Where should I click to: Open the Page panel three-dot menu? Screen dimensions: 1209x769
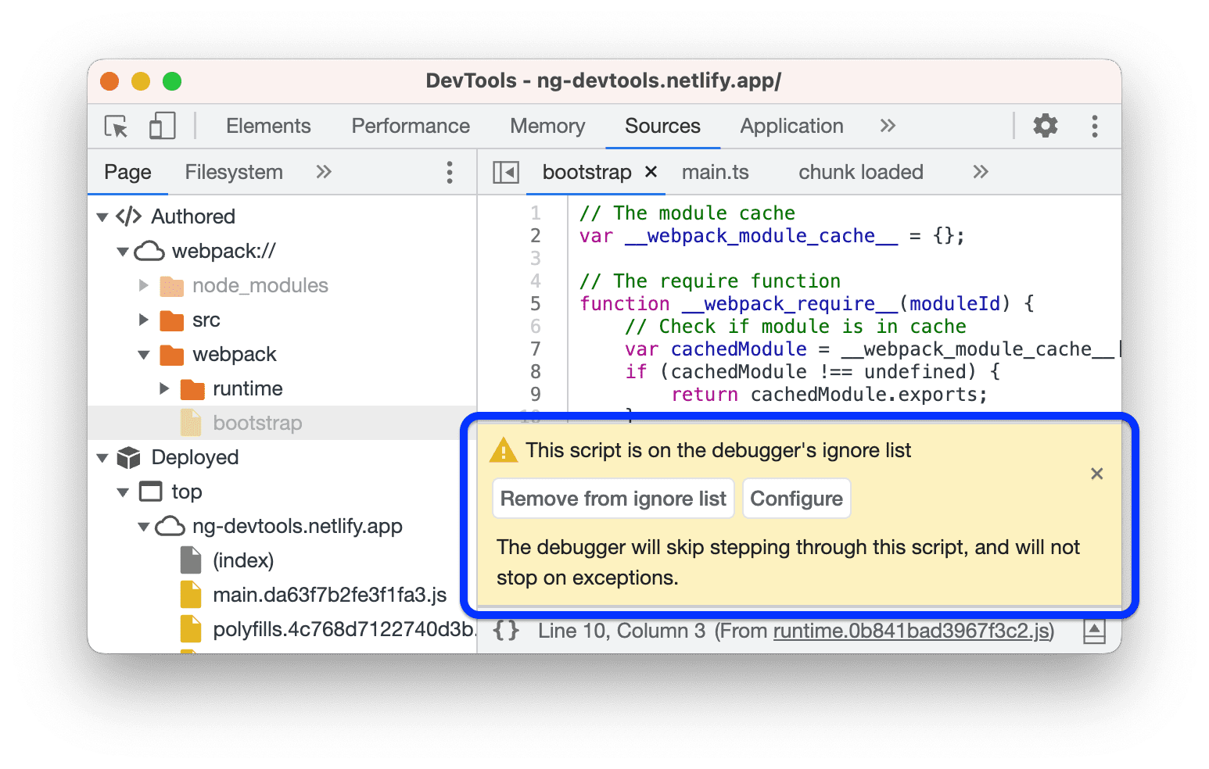450,172
